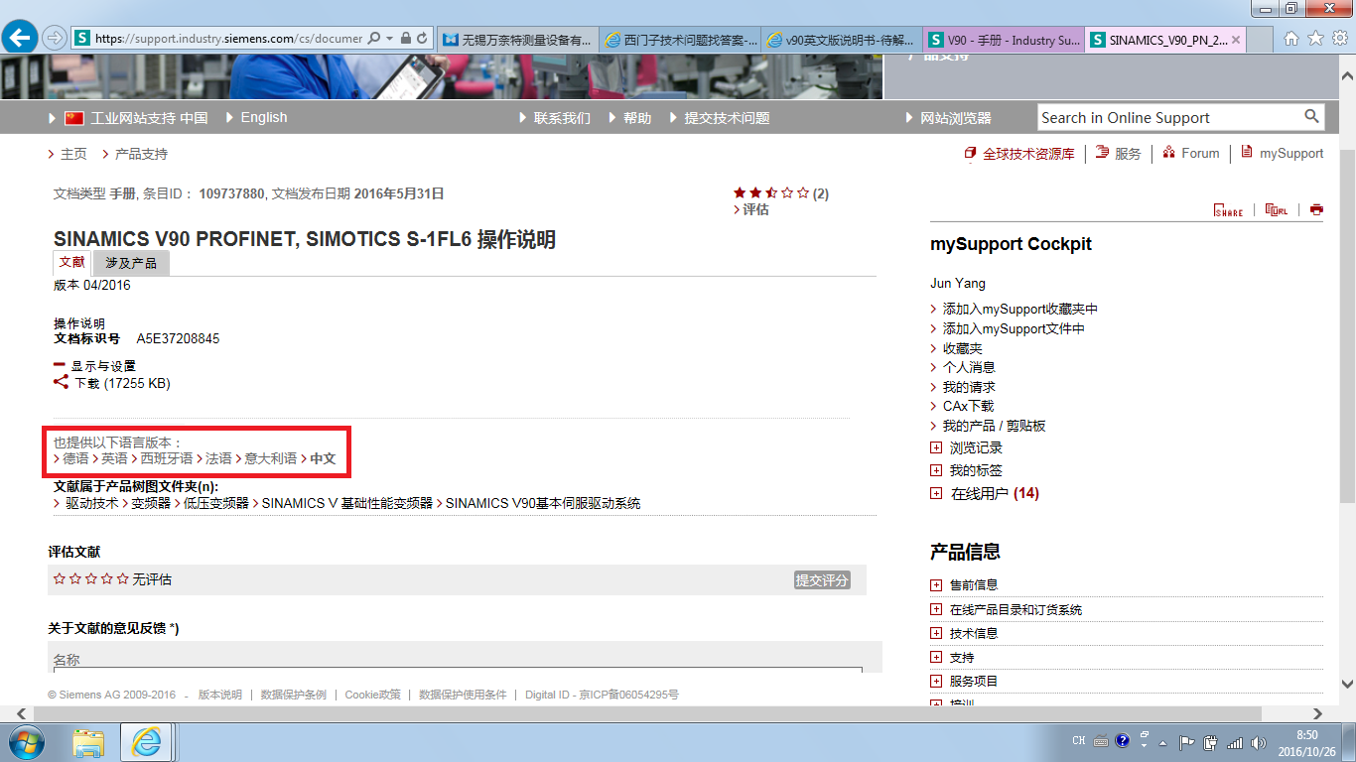Open the browser Tools gear icon
1356x762 pixels.
(1339, 39)
